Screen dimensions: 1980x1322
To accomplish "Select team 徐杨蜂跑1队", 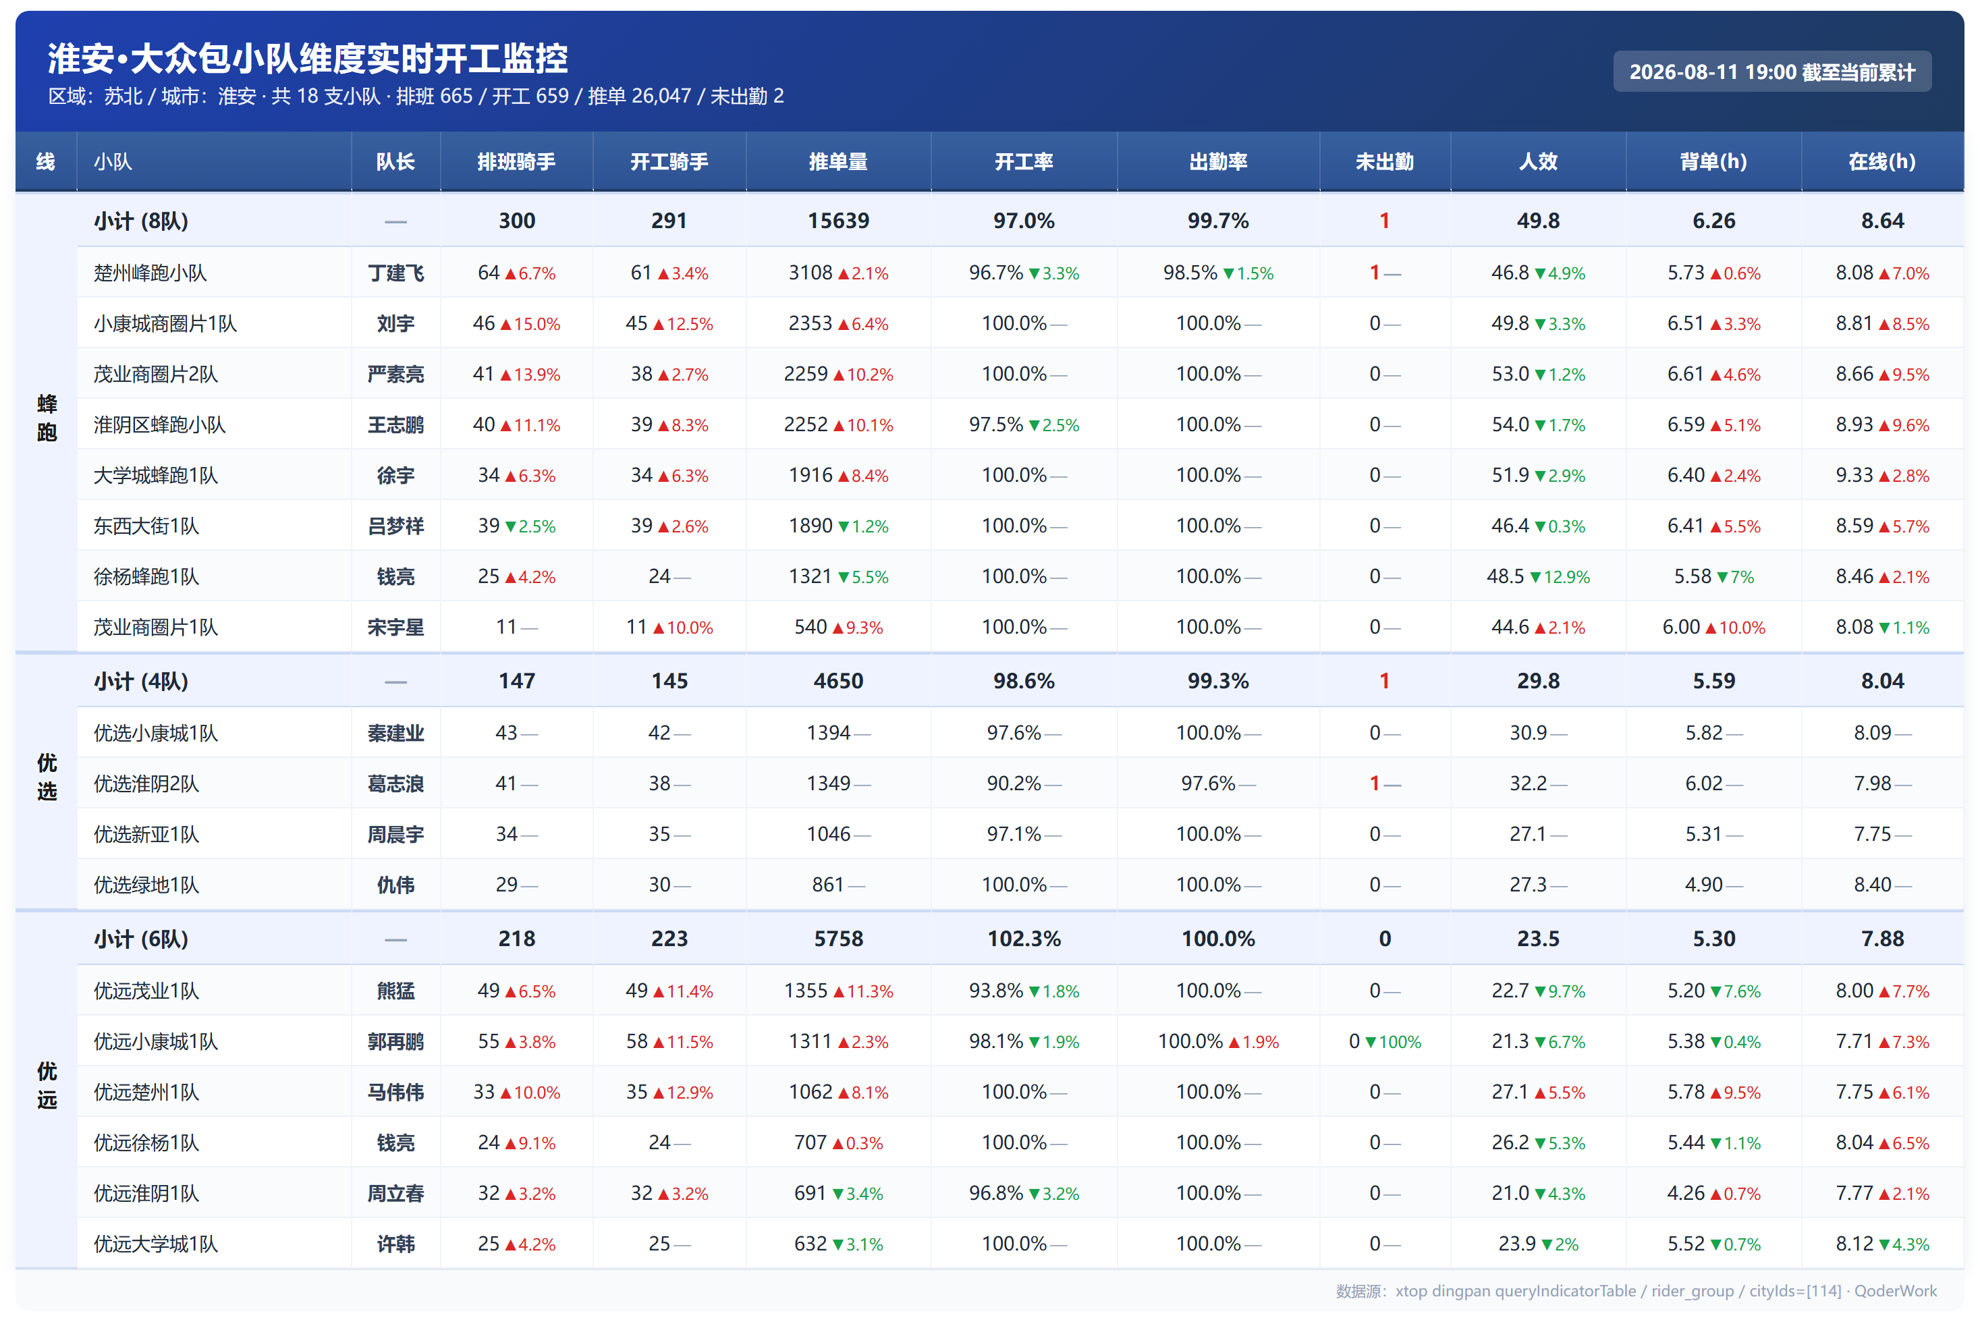I will [146, 577].
